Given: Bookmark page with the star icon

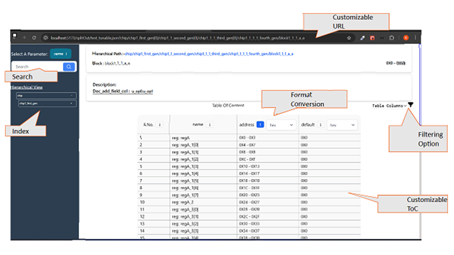Looking at the screenshot, I should coord(349,38).
